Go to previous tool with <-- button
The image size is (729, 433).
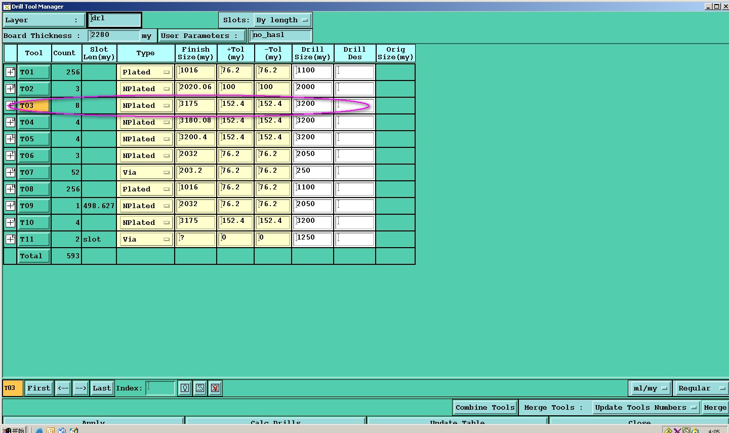click(63, 388)
